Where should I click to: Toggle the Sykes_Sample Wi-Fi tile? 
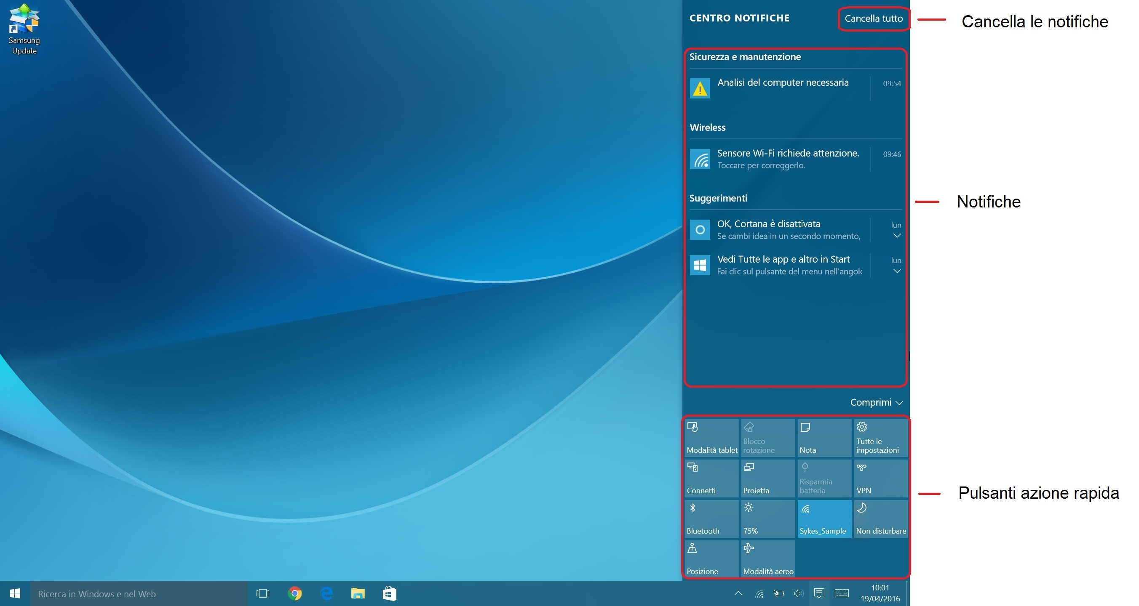point(824,518)
